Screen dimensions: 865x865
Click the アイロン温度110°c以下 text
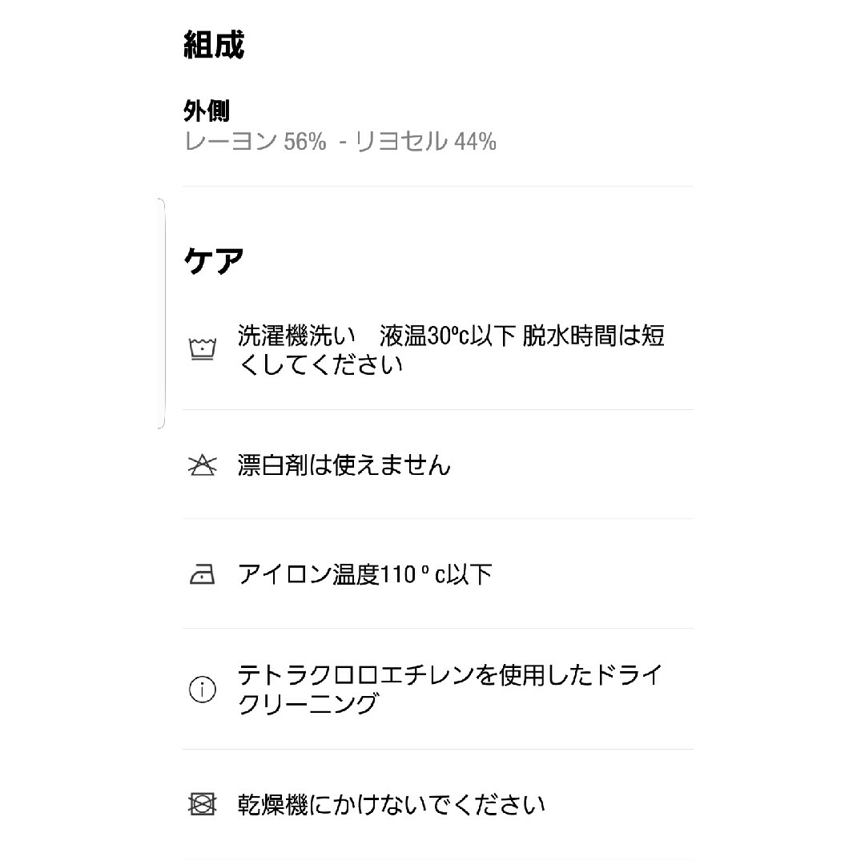tap(364, 575)
